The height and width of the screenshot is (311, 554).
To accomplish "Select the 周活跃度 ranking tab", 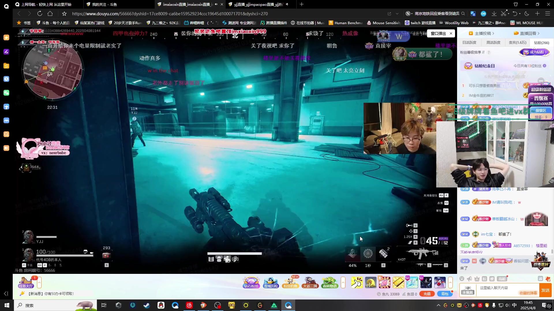I will point(493,43).
